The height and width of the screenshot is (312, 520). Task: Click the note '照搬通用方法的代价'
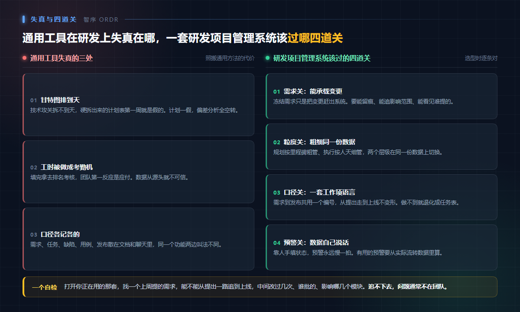pos(230,58)
